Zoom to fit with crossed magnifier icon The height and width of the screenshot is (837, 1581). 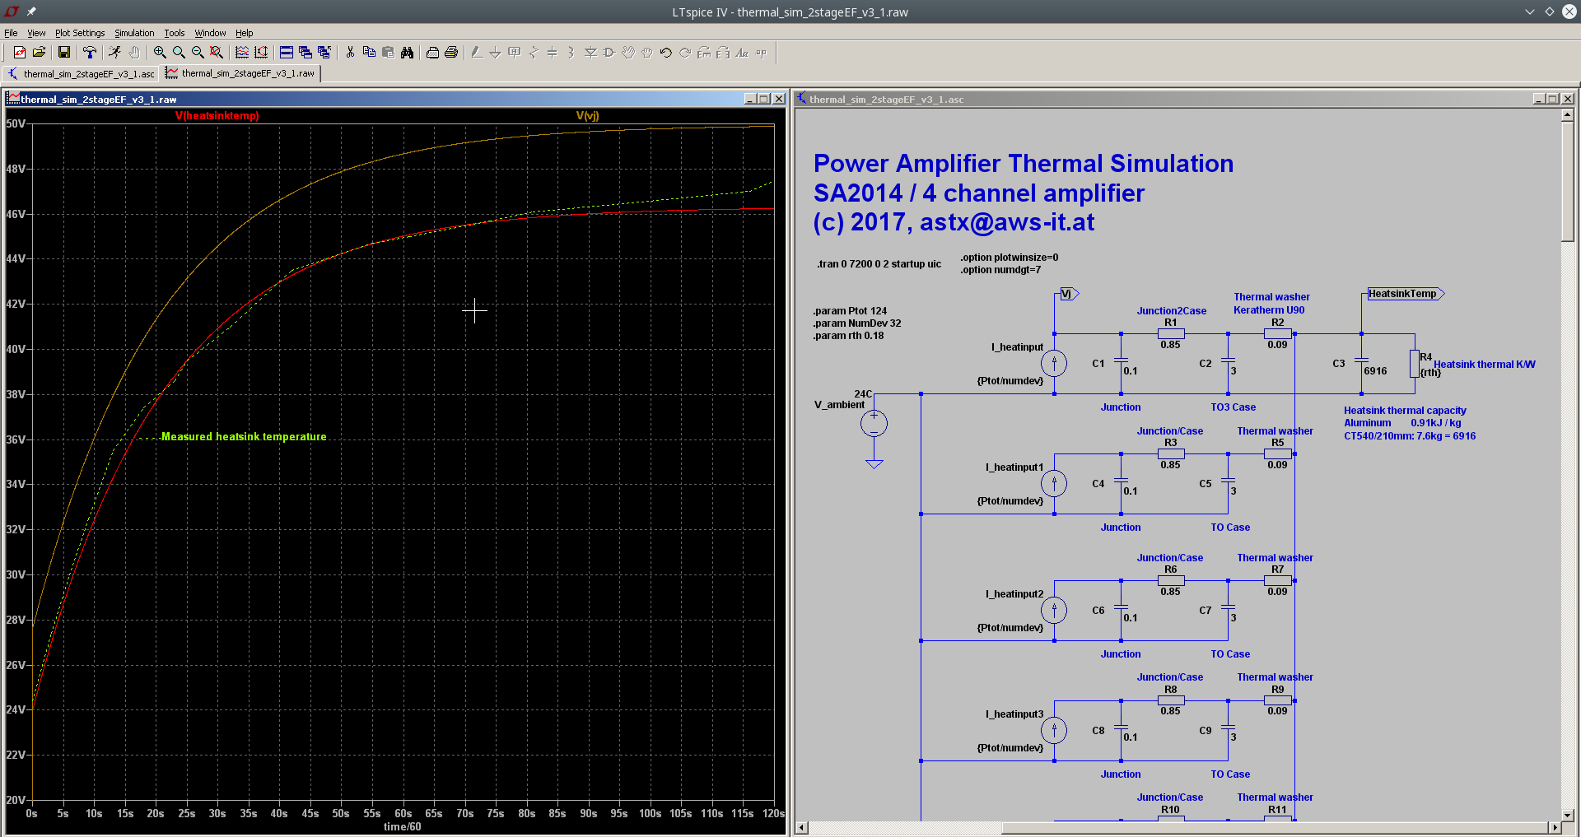[217, 53]
